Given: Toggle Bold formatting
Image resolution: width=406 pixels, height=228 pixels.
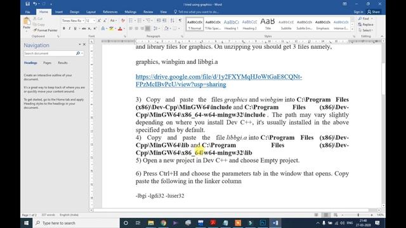Looking at the screenshot, I should 64,28.
